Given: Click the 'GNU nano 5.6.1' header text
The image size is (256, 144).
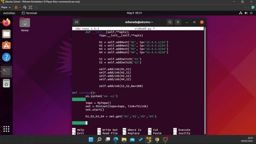Looking at the screenshot, I should tap(87, 28).
